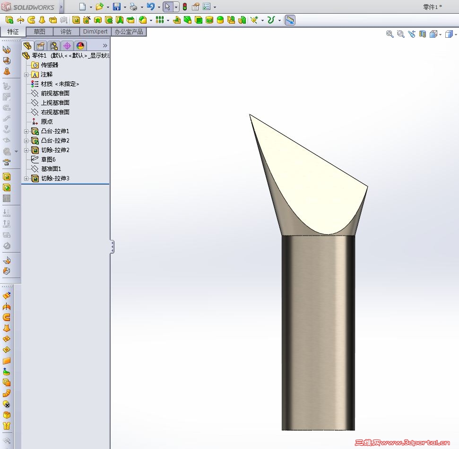Open the DimXpertManager crosshair tab icon
The height and width of the screenshot is (449, 459).
[x=67, y=46]
